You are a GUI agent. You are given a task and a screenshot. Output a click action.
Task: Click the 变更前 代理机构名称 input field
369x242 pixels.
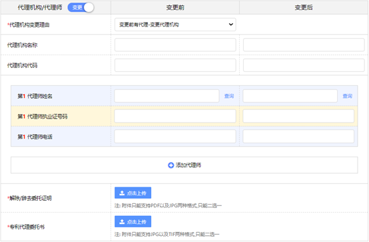point(175,45)
